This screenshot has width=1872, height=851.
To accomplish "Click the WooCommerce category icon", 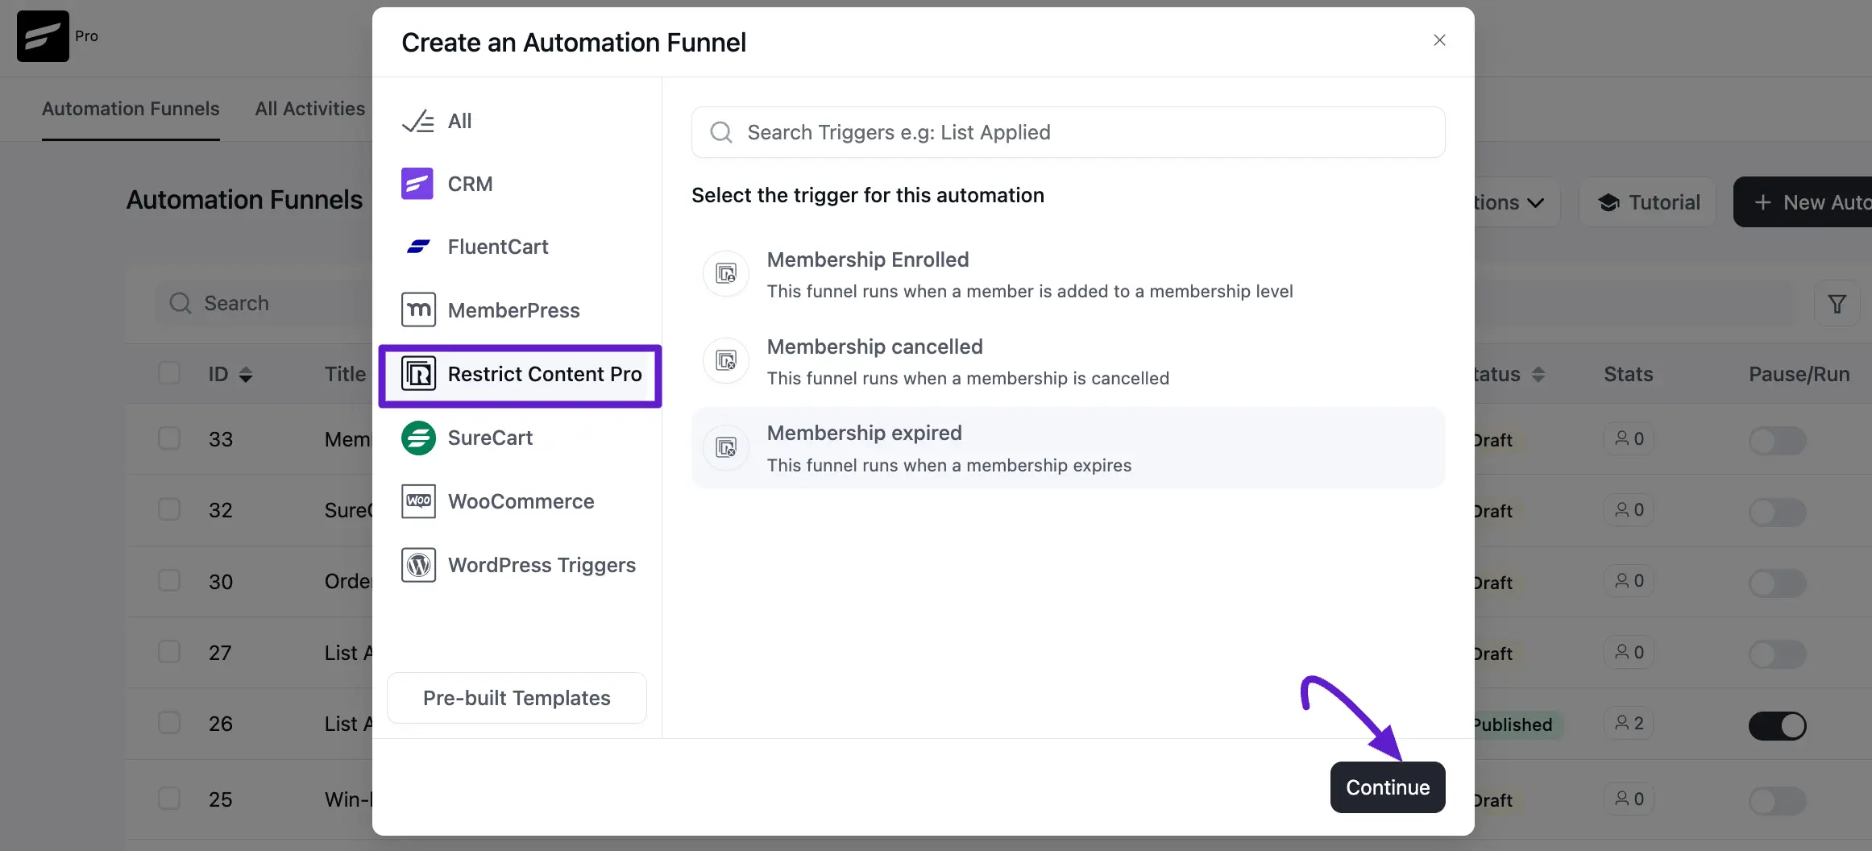I will [x=418, y=501].
